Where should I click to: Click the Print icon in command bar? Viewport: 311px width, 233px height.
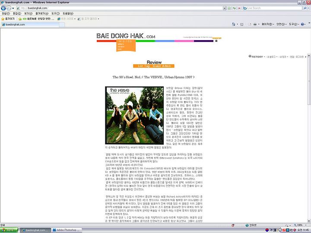pos(255,24)
